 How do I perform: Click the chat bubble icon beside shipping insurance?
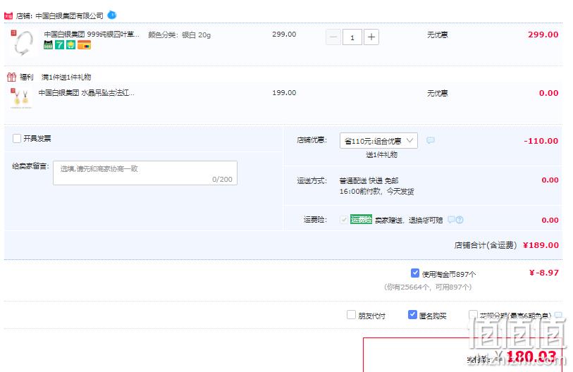[x=451, y=219]
